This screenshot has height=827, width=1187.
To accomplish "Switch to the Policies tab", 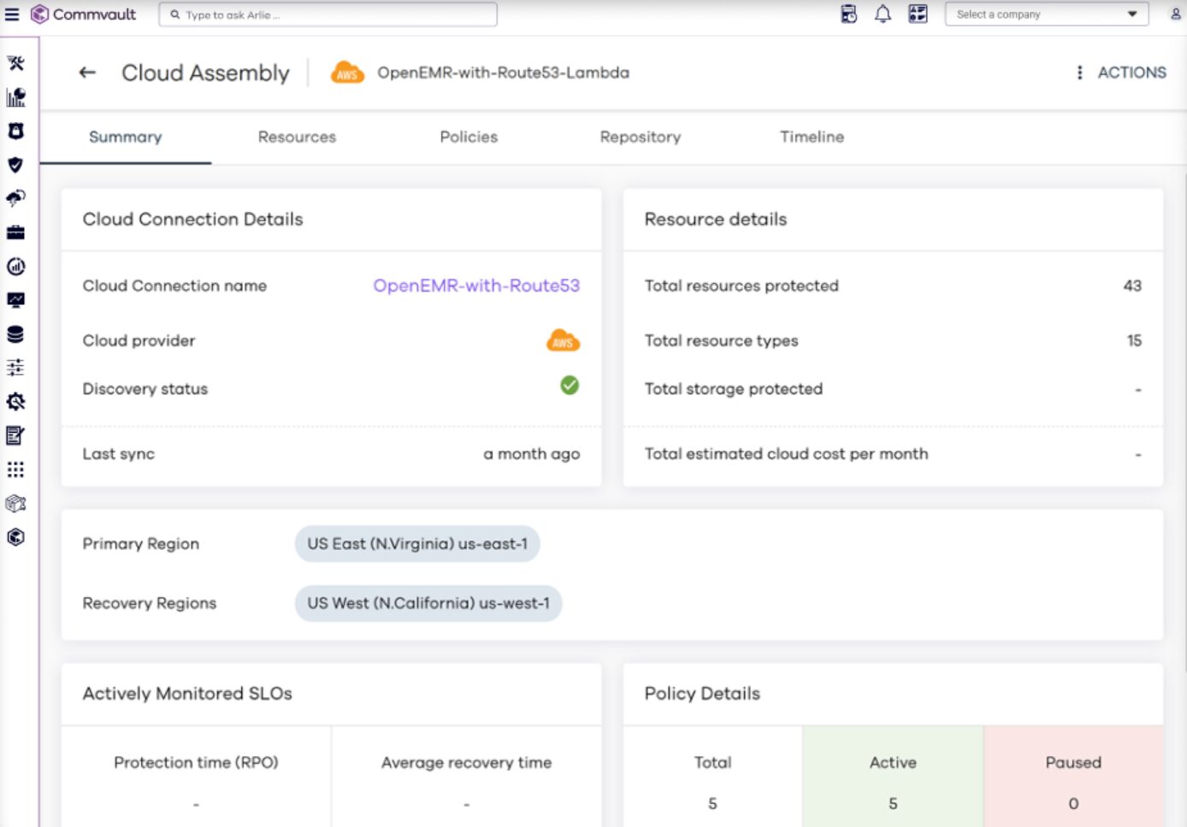I will (x=469, y=137).
